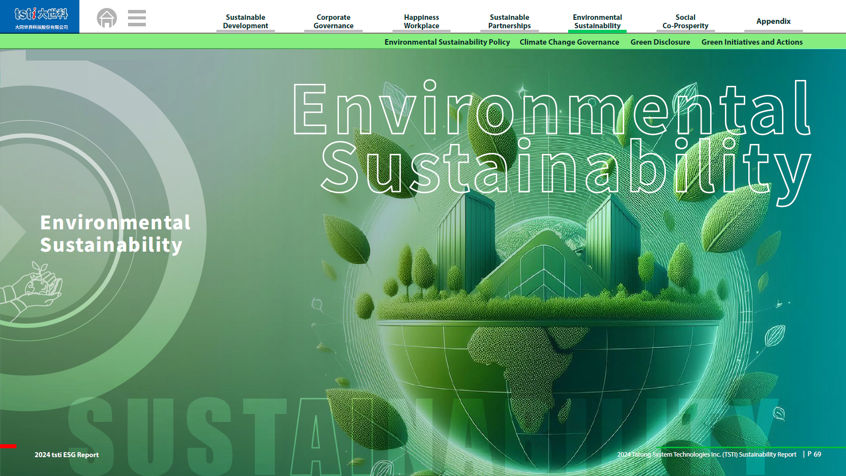This screenshot has height=476, width=846.
Task: Go to Happiness Workplace tab
Action: click(x=421, y=21)
